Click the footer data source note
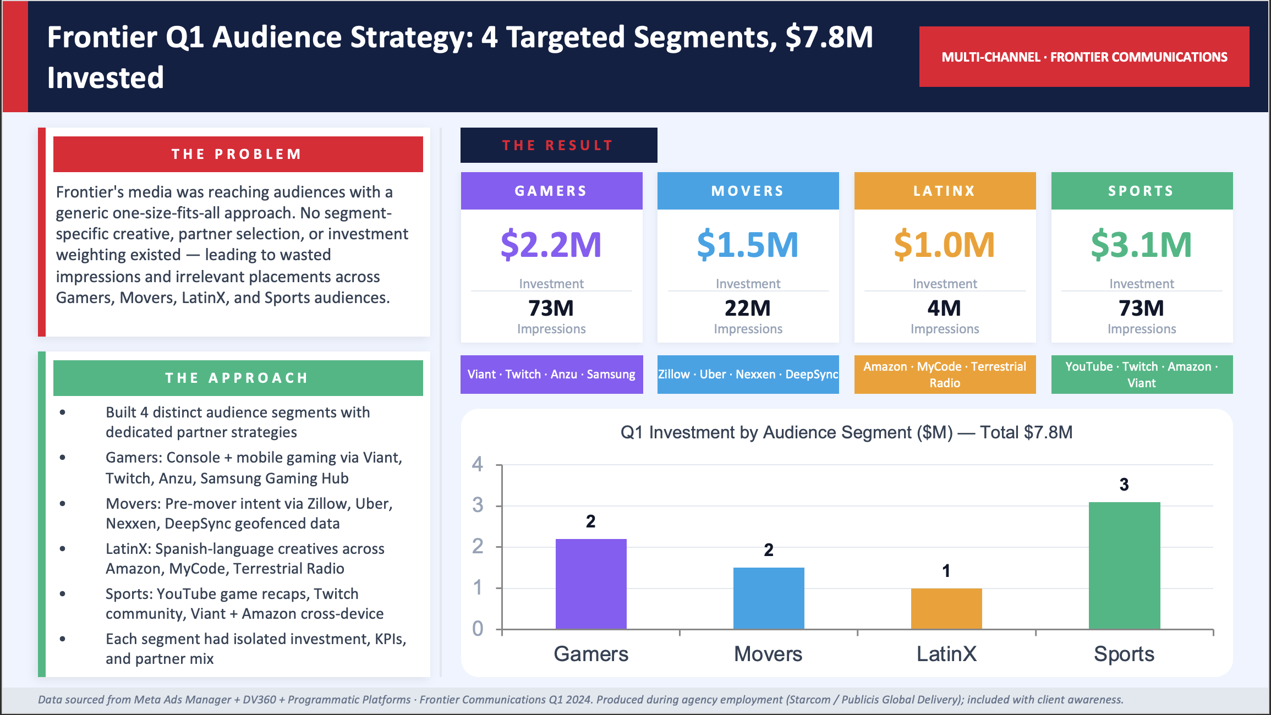1271x715 pixels. tap(580, 700)
